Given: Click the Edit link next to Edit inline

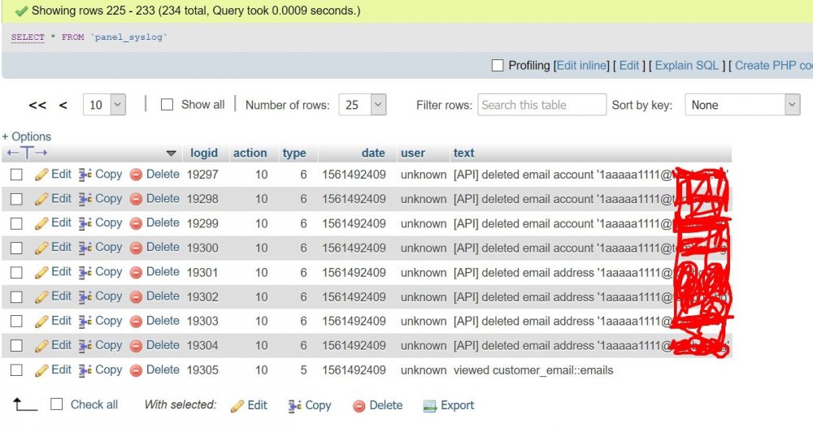Looking at the screenshot, I should point(629,66).
